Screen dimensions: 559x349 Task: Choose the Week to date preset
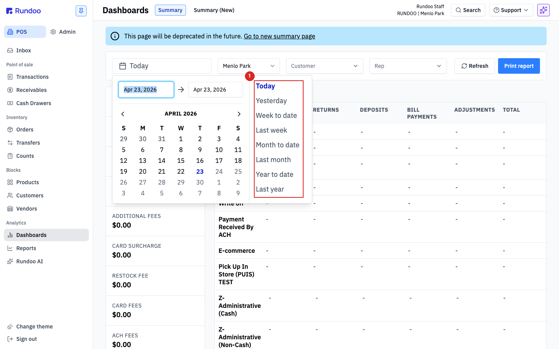tap(276, 116)
